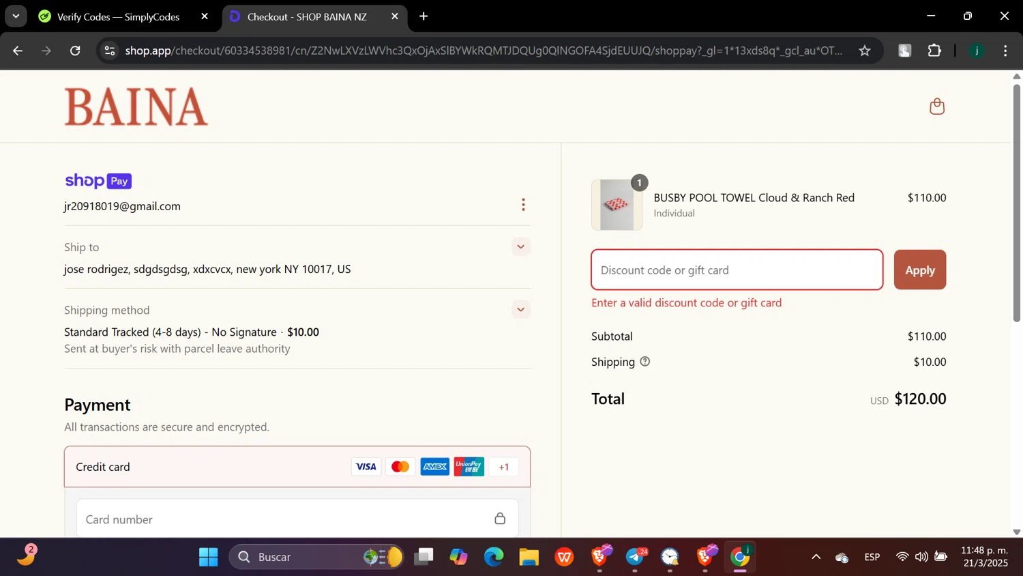The height and width of the screenshot is (576, 1023).
Task: Open Microsoft Edge from taskbar
Action: click(494, 557)
